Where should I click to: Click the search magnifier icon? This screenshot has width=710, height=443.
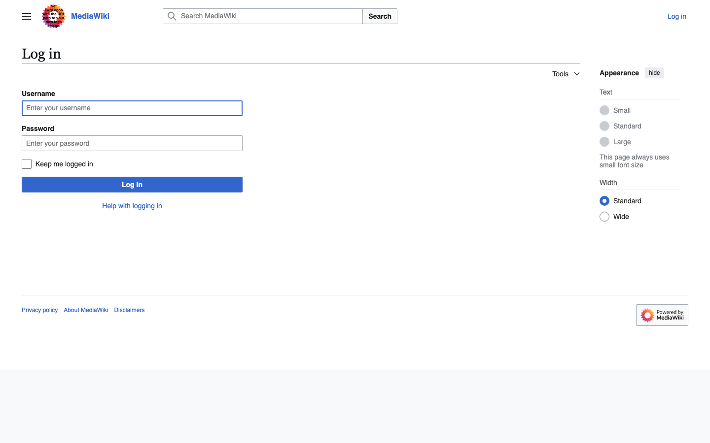[x=172, y=16]
